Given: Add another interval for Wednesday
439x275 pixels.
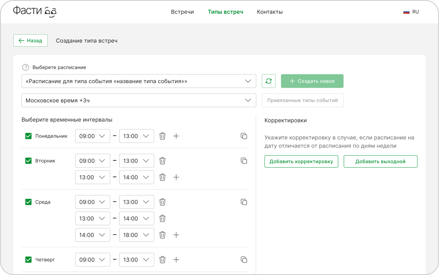Looking at the screenshot, I should click(x=176, y=235).
